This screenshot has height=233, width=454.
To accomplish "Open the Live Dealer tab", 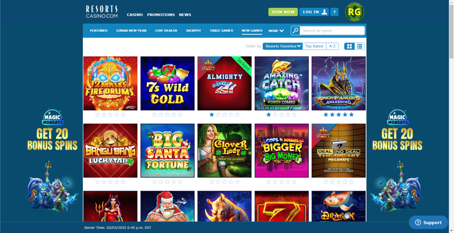I will pyautogui.click(x=166, y=31).
